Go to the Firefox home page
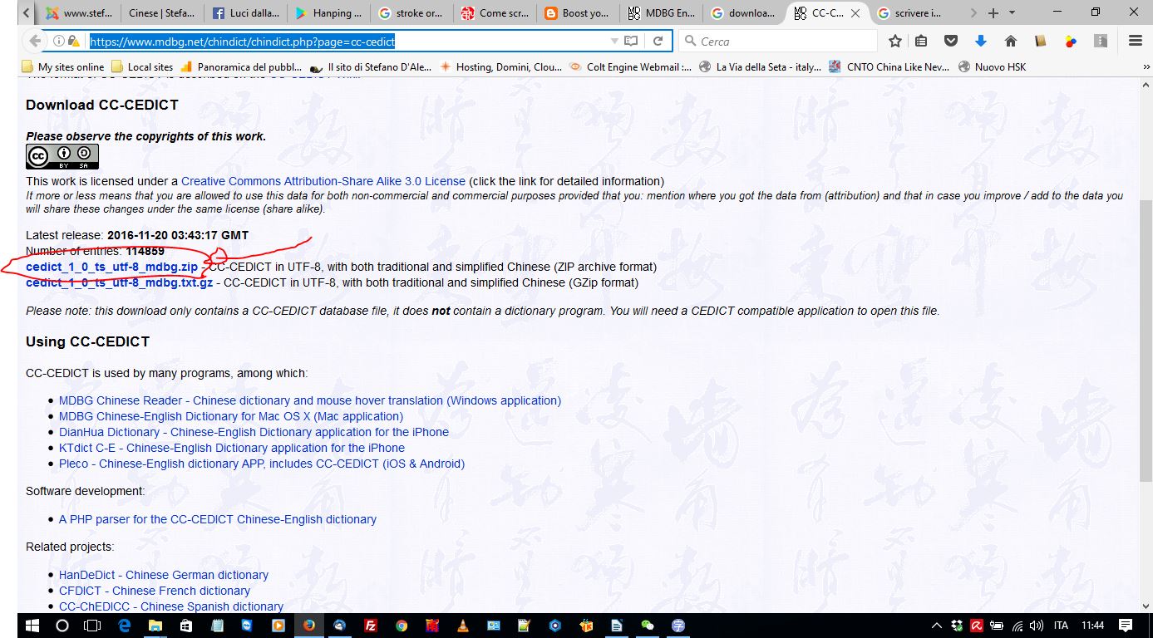 point(1011,41)
